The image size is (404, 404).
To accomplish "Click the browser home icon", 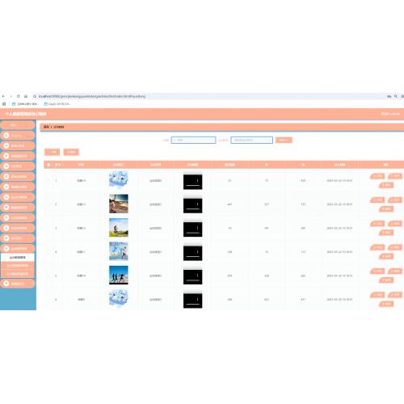I will click(26, 96).
